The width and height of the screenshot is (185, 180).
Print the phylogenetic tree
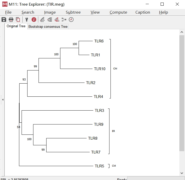point(11,20)
